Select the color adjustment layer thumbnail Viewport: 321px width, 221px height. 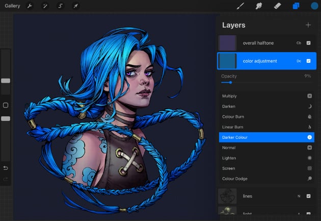pos(227,61)
